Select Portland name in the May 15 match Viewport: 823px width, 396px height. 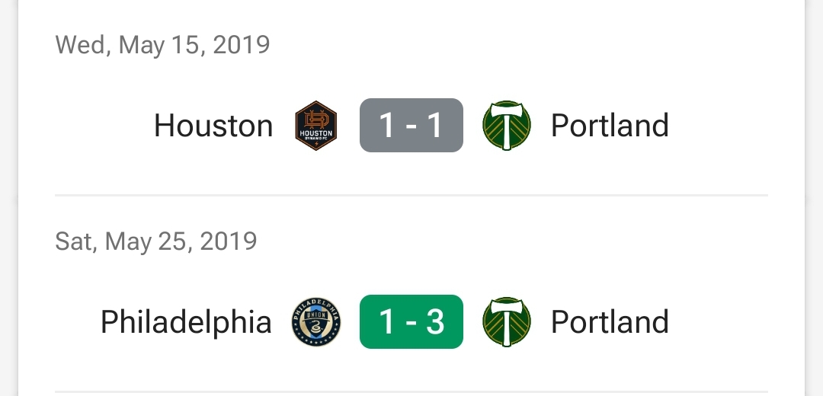coord(610,126)
